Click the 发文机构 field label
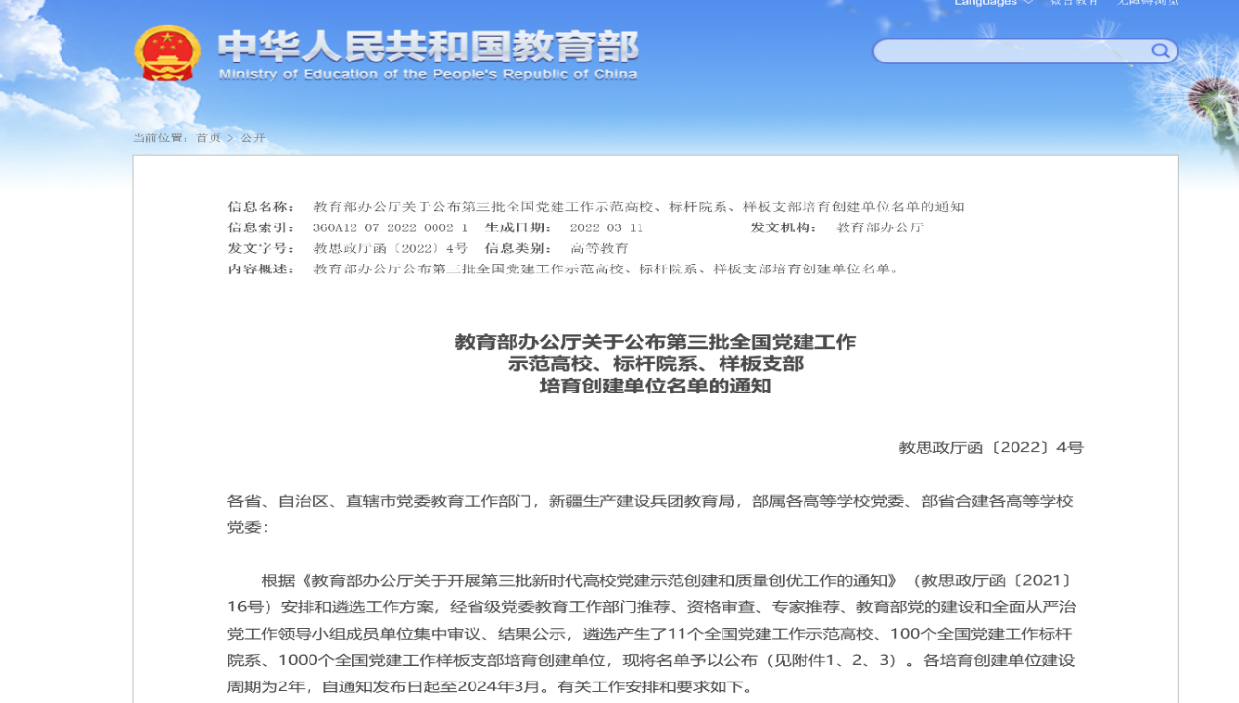1239x703 pixels. click(x=783, y=227)
